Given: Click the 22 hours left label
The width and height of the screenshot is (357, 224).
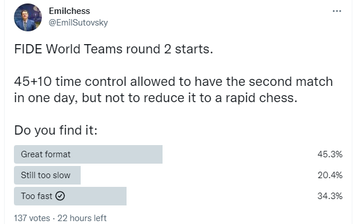Looking at the screenshot, I should click(82, 218).
